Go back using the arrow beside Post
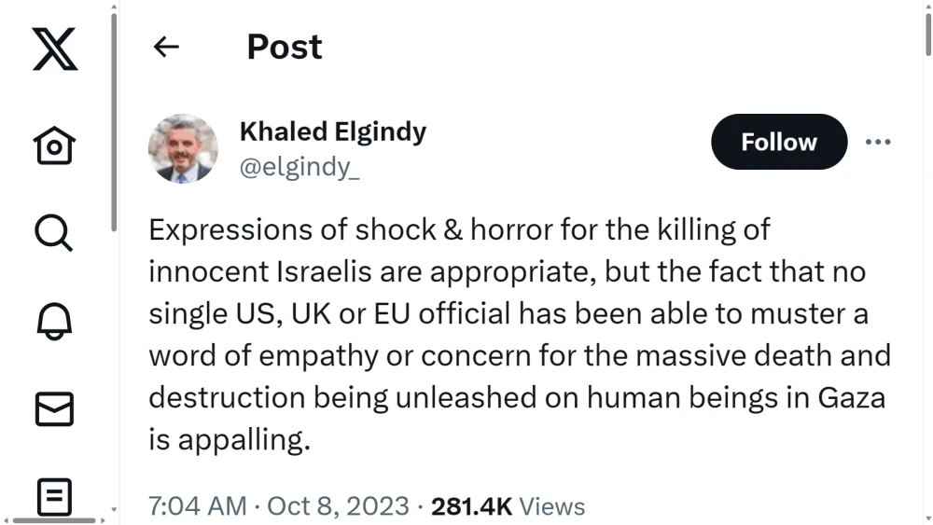 coord(166,47)
